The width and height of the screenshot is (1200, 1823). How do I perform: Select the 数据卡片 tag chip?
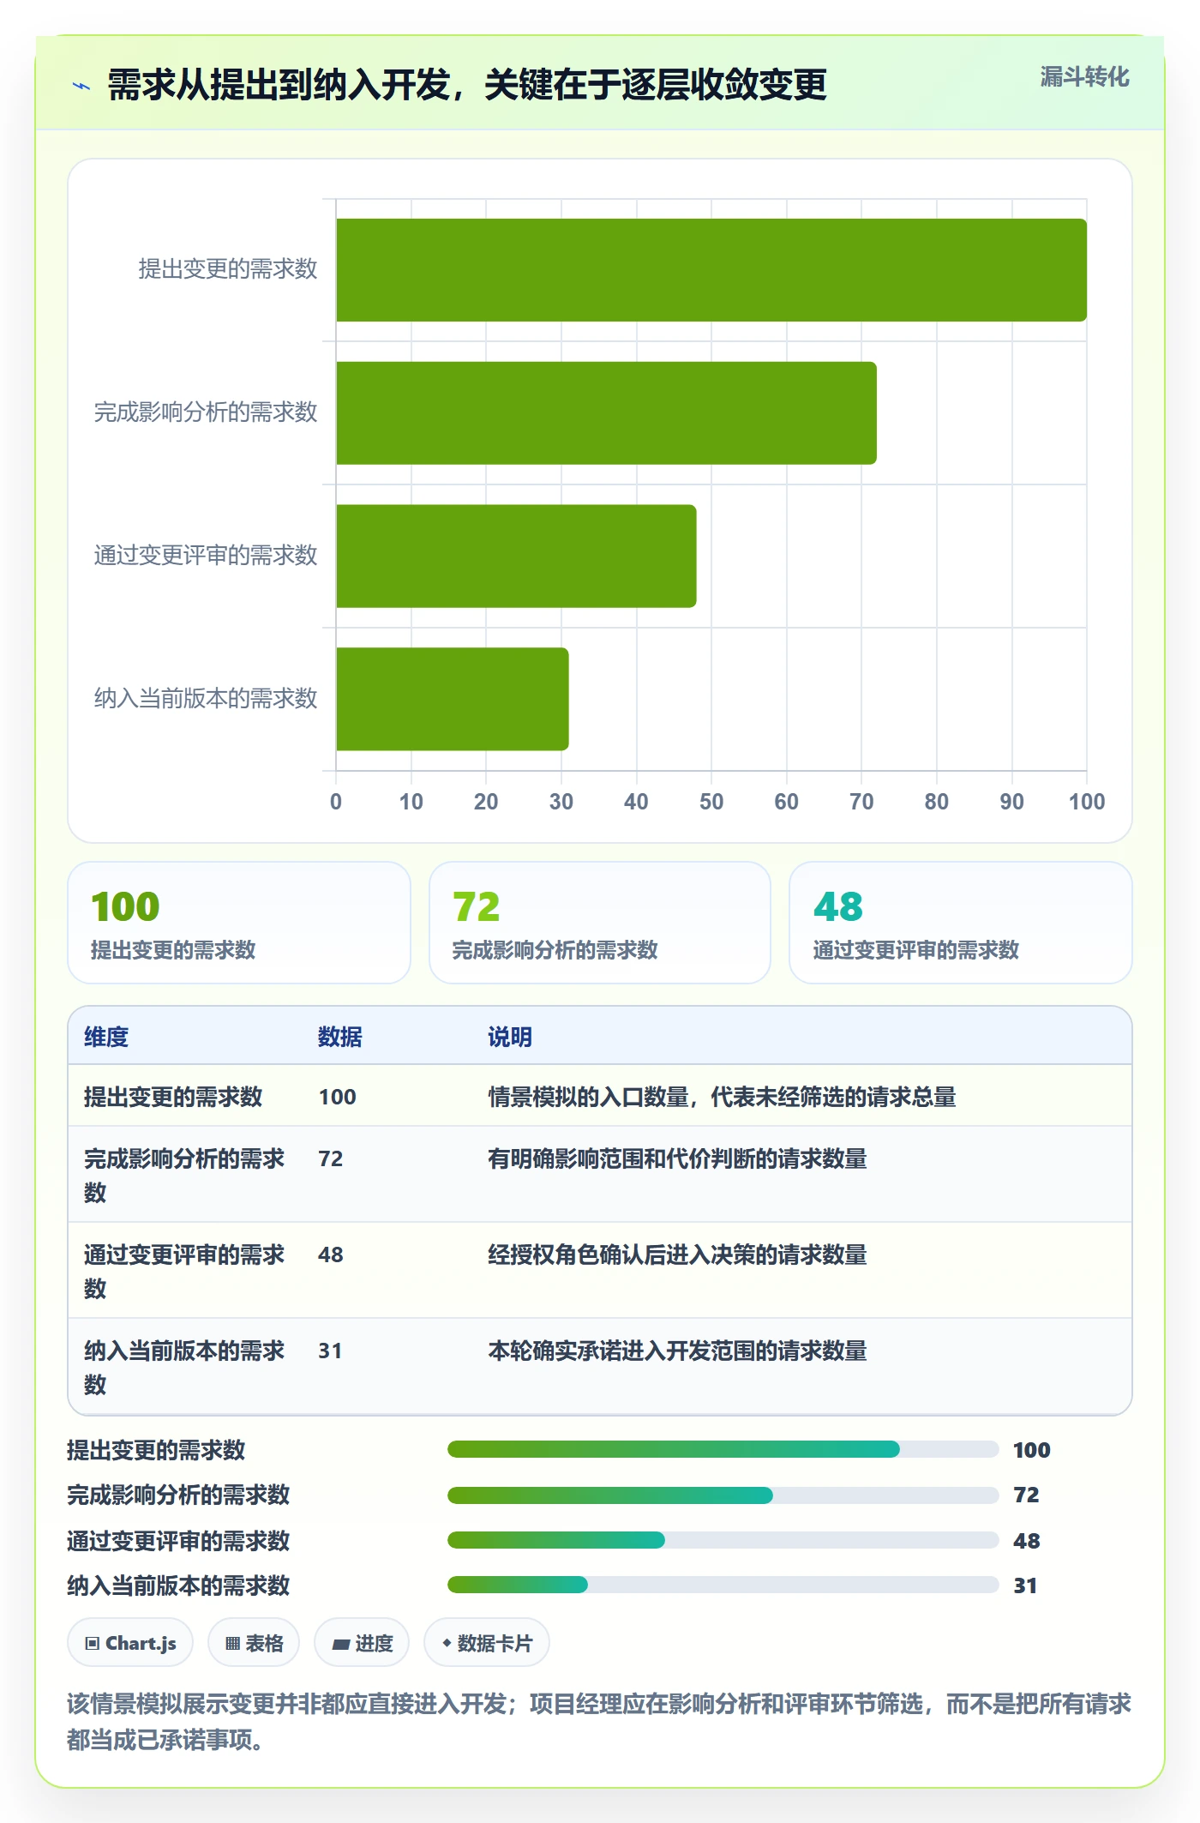coord(487,1643)
